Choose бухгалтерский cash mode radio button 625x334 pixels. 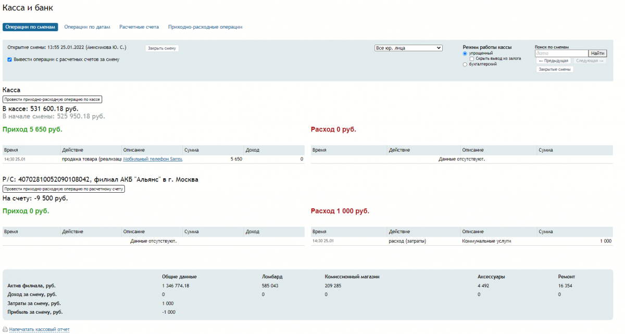coord(465,64)
